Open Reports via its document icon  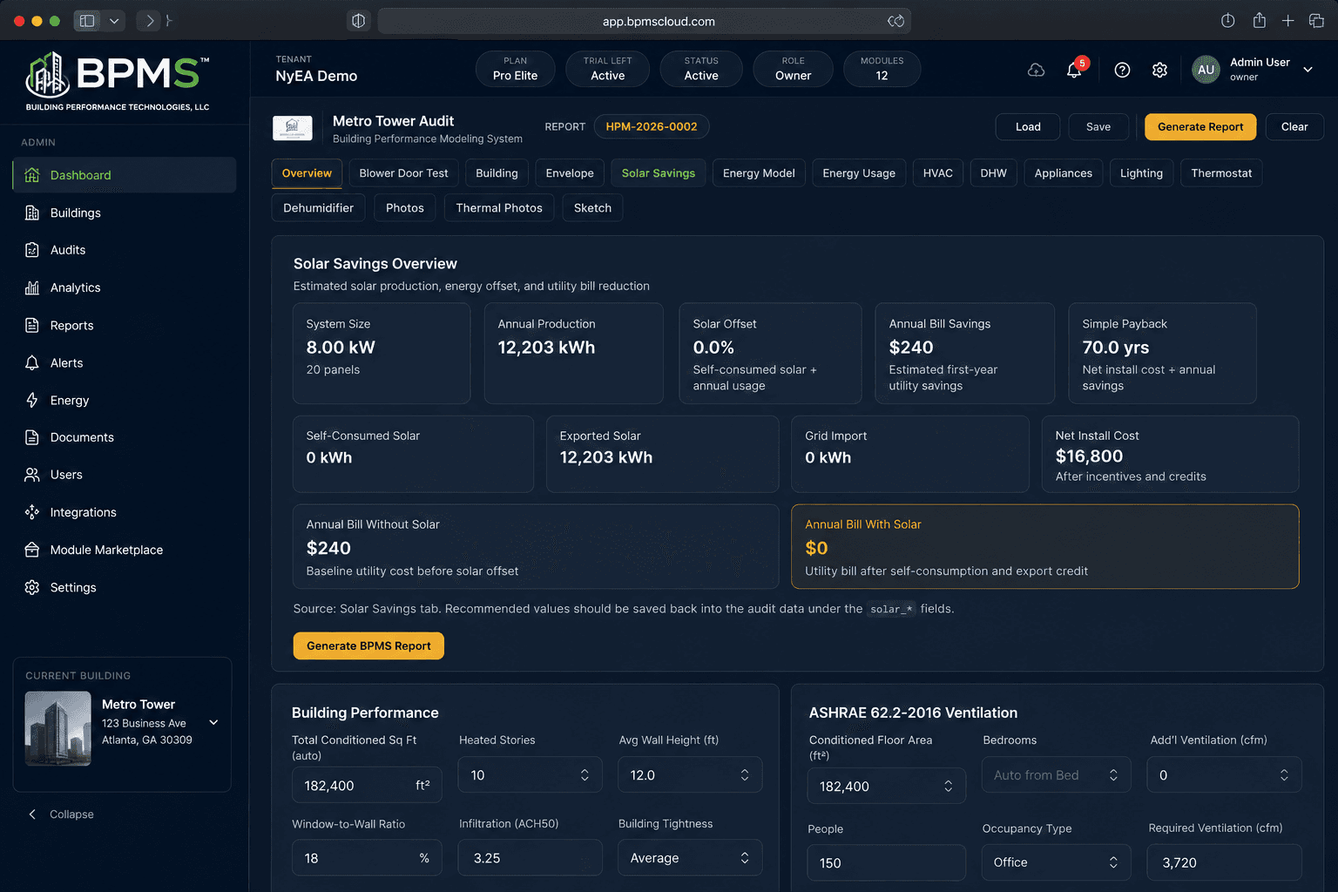(32, 325)
